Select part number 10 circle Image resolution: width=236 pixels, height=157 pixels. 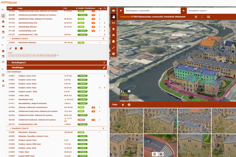tap(41, 55)
